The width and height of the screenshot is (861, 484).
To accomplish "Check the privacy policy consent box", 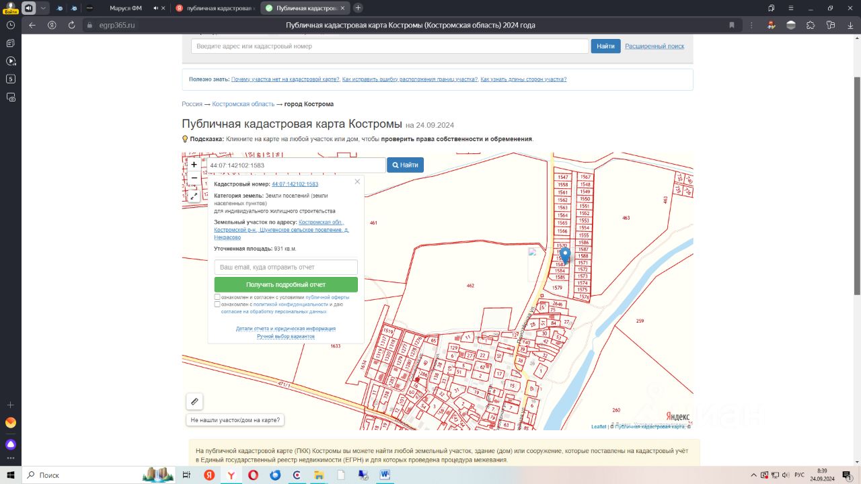I will (x=217, y=305).
